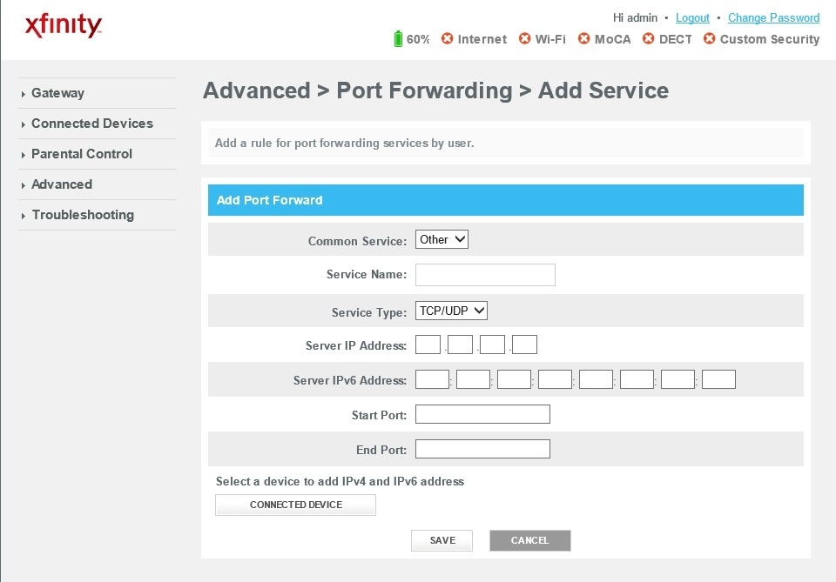Expand the Gateway sidebar section
This screenshot has height=582, width=836.
click(57, 93)
